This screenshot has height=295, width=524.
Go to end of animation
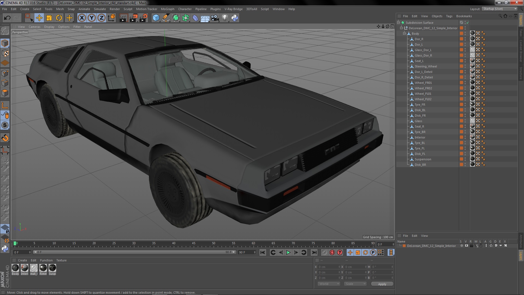click(x=314, y=253)
